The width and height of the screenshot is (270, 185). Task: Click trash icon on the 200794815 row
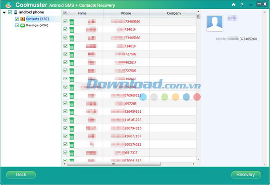(72, 128)
